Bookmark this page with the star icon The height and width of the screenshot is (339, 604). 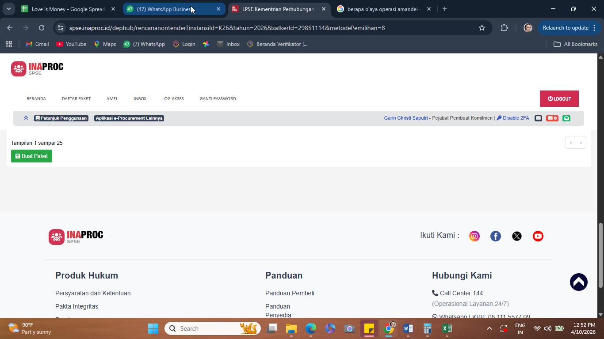pos(482,28)
